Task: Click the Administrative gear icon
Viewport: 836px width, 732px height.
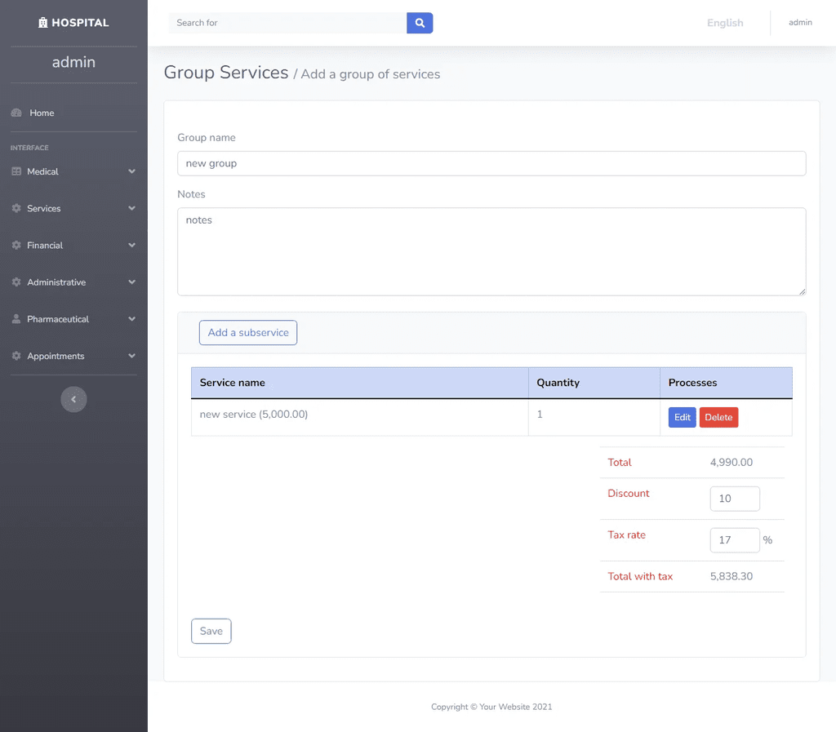Action: [16, 282]
